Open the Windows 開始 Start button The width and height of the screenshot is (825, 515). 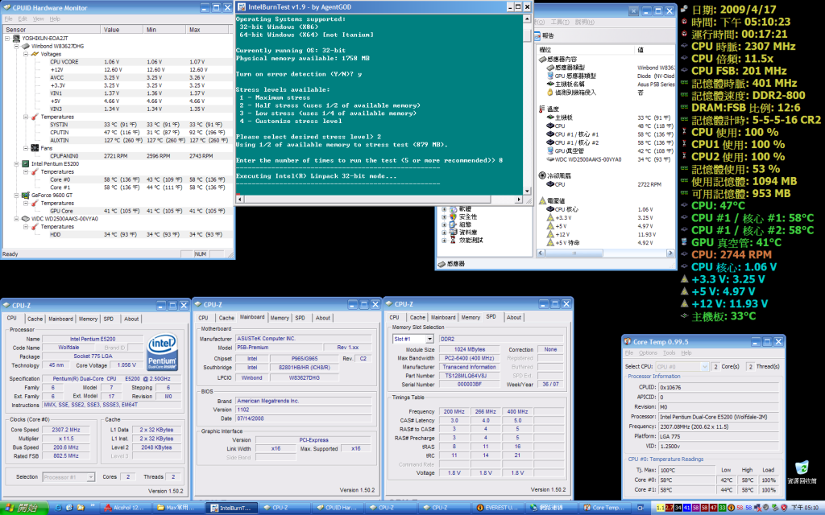(x=24, y=508)
